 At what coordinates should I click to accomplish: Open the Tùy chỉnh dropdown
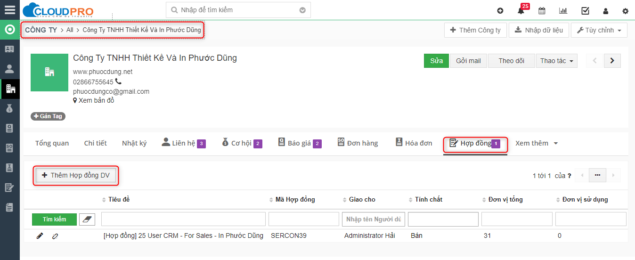coord(599,30)
